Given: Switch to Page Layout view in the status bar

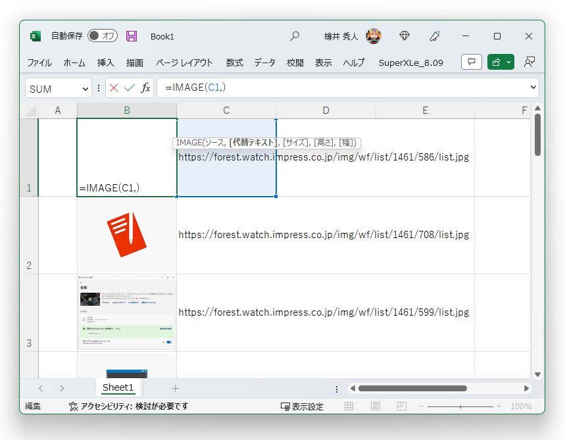Looking at the screenshot, I should pos(375,406).
